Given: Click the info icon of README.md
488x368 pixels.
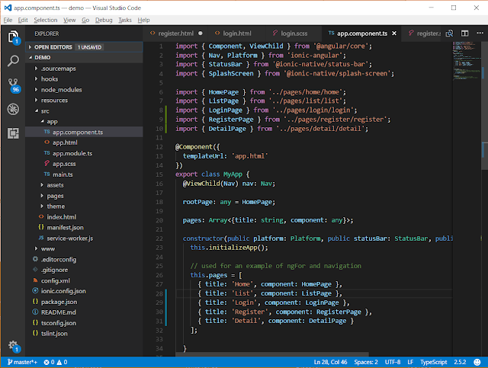Looking at the screenshot, I should 35,312.
